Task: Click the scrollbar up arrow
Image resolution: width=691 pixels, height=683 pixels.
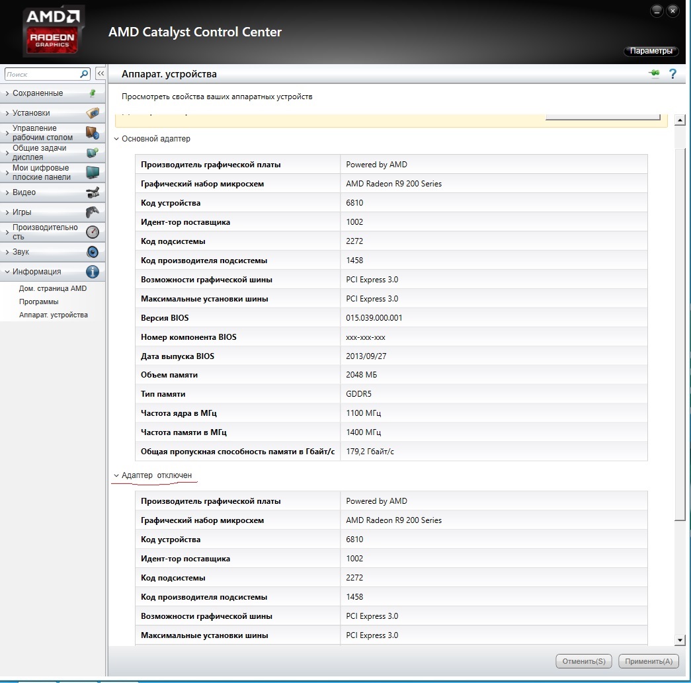Action: click(680, 120)
